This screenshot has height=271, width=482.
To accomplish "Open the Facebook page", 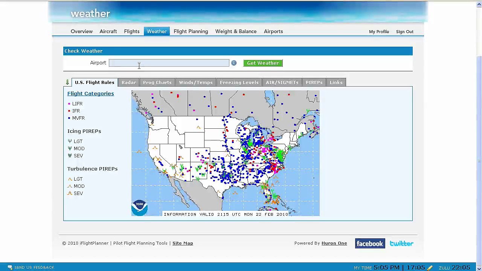I will pos(370,244).
